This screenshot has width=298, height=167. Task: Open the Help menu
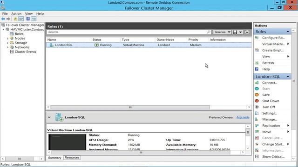[x=40, y=13]
